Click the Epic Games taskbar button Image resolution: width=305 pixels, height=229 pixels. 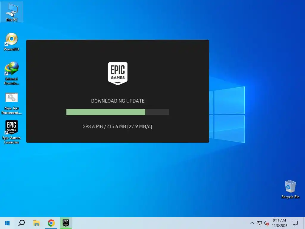click(x=66, y=223)
